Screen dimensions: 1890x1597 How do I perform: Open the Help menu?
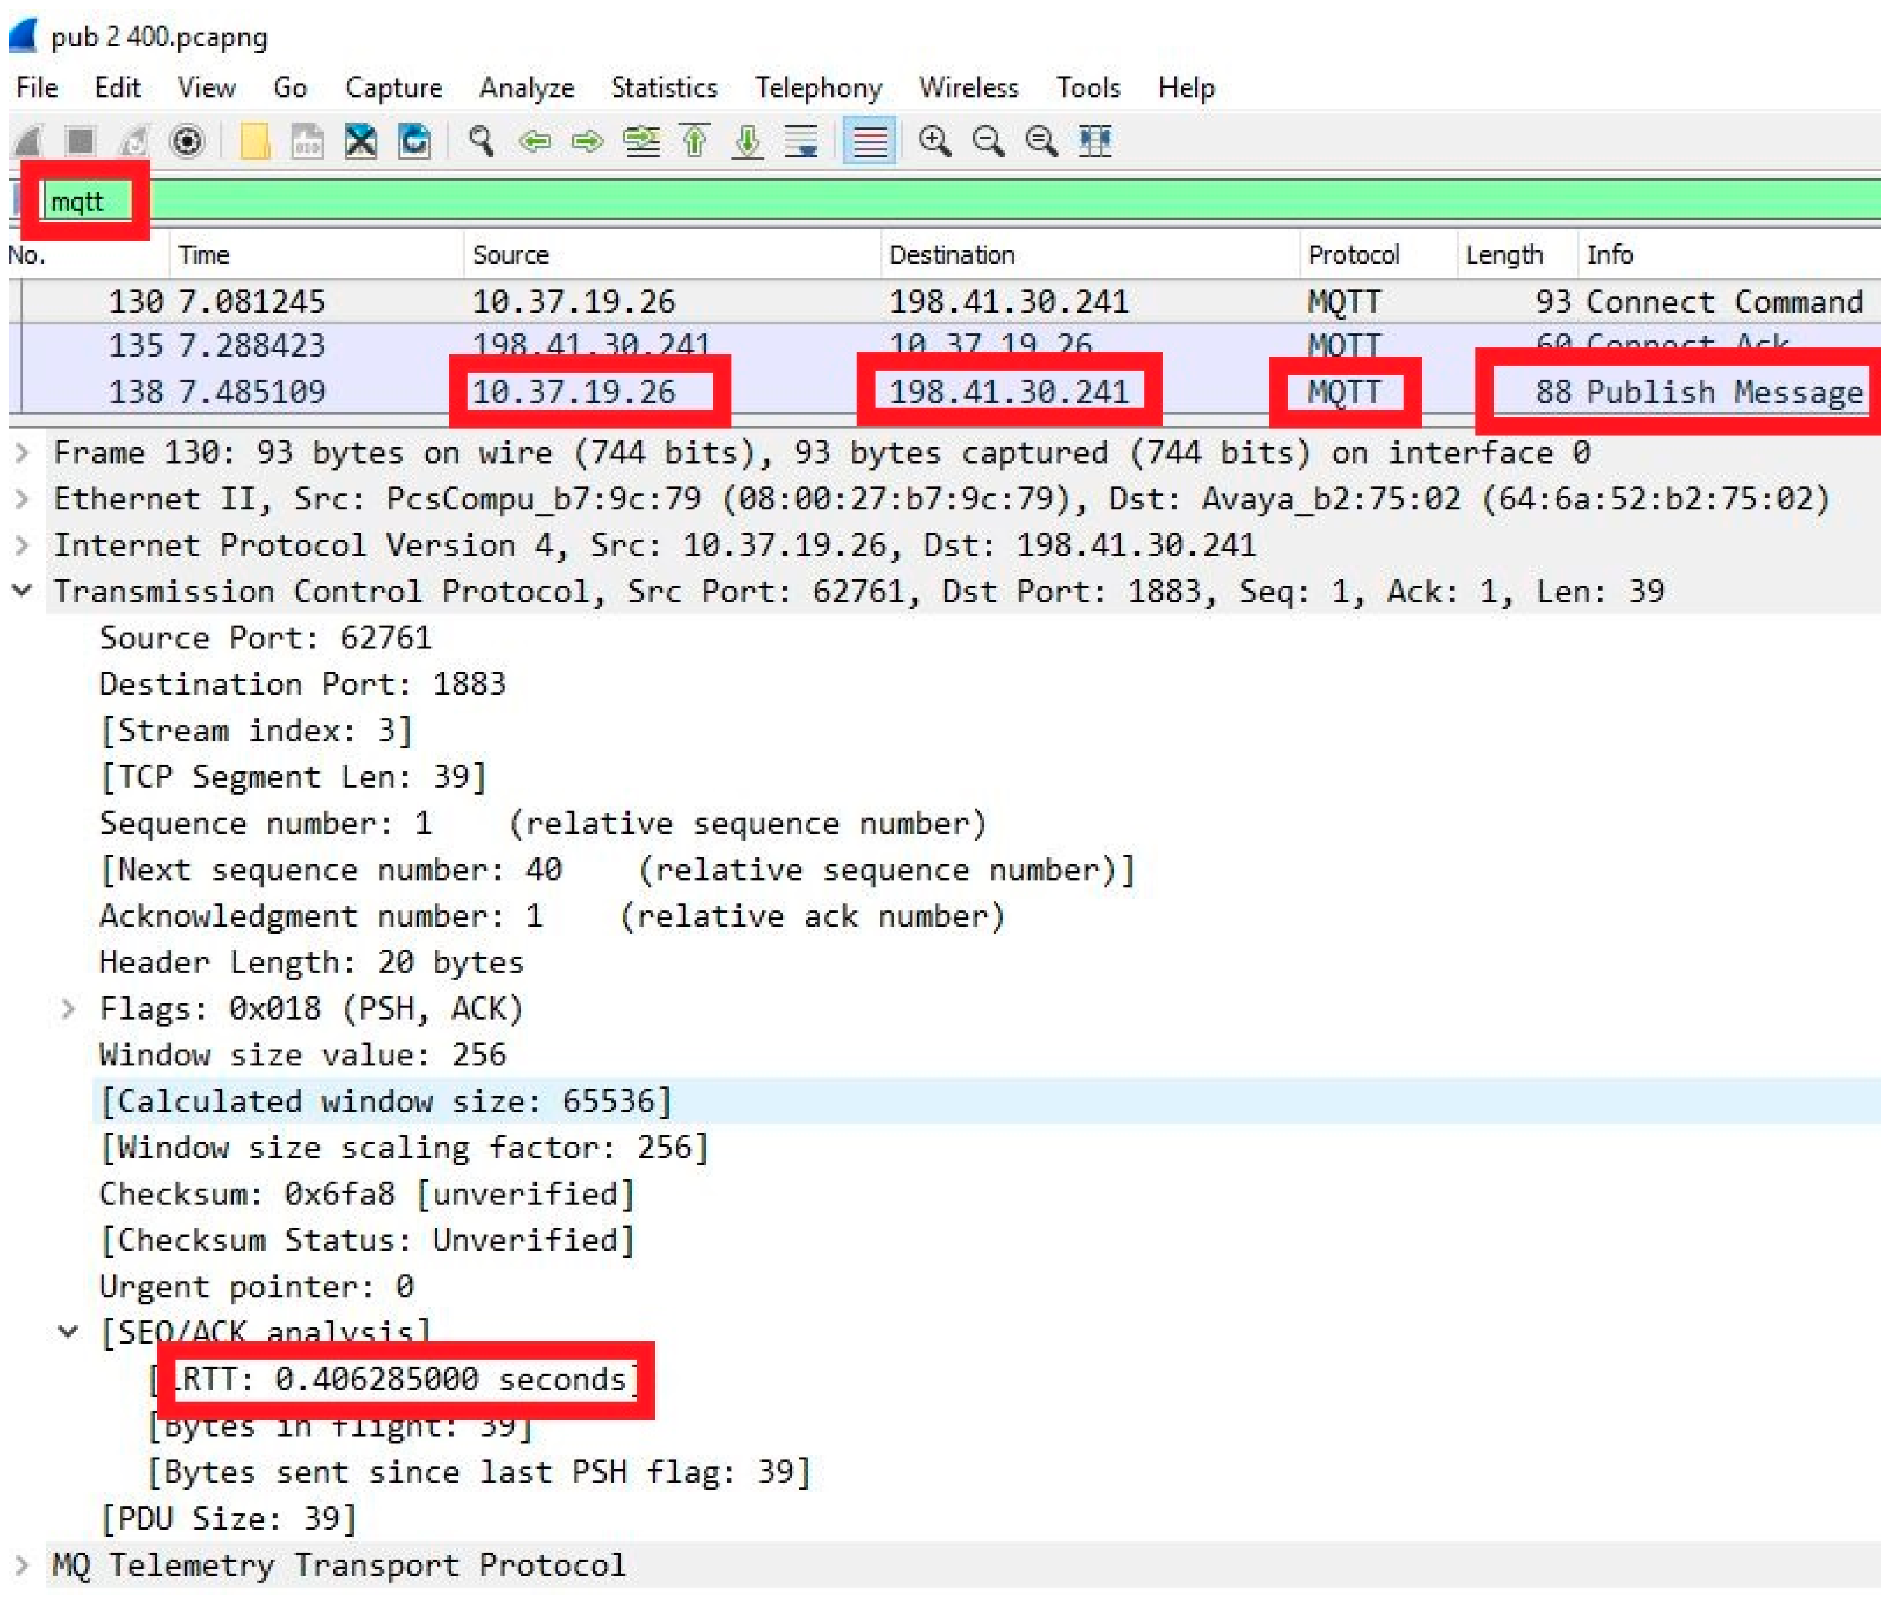pos(1186,88)
